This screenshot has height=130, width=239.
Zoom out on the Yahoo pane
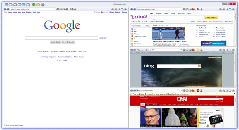pos(221,9)
